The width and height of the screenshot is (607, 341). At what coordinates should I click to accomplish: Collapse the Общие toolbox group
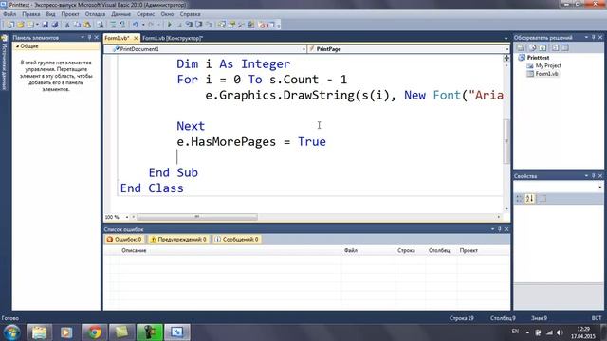click(17, 46)
